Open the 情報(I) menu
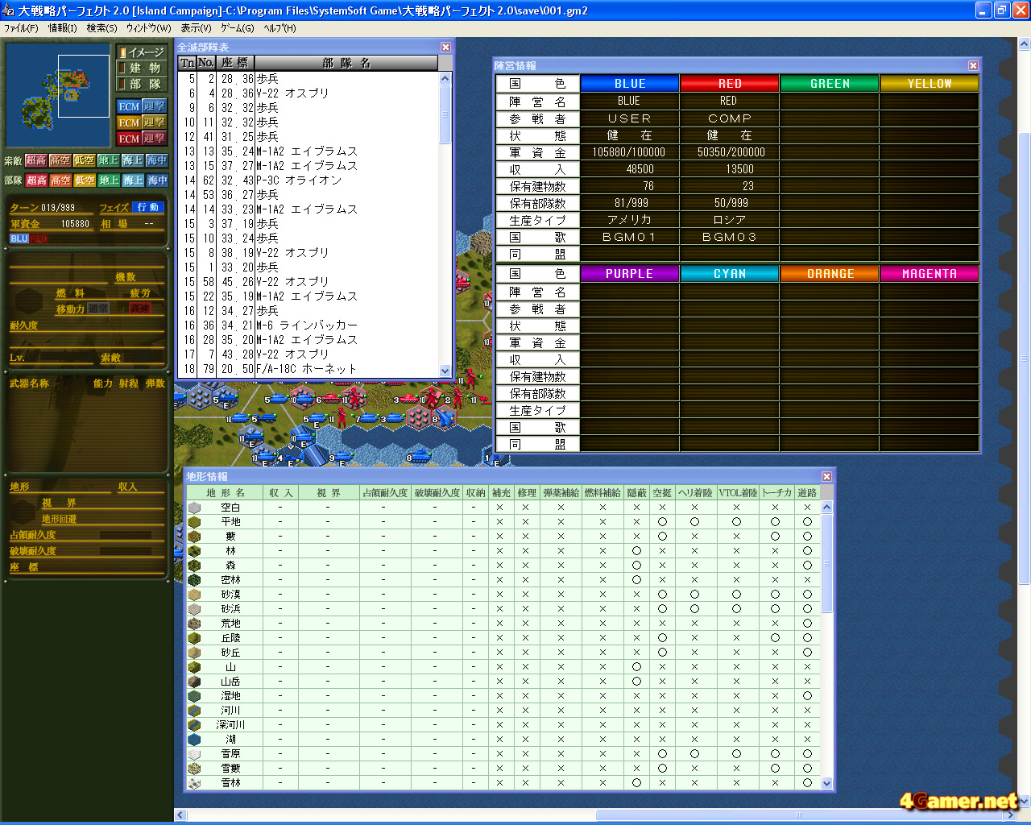The image size is (1031, 825). coord(63,28)
